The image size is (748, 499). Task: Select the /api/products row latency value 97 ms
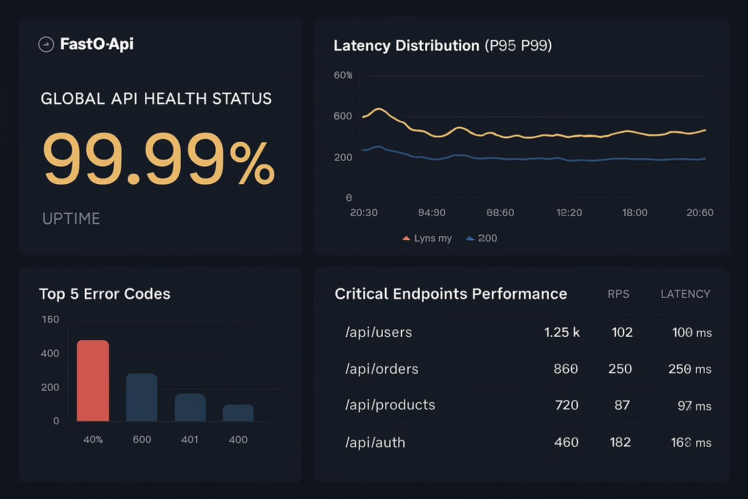tap(695, 405)
